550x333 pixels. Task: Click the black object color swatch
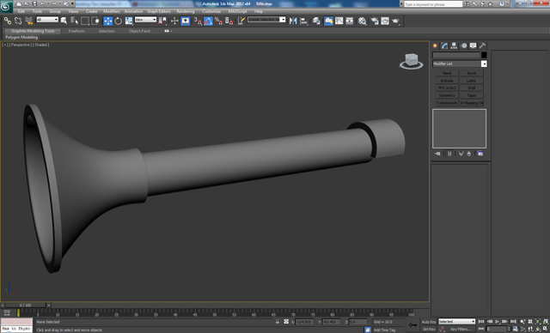pyautogui.click(x=484, y=55)
